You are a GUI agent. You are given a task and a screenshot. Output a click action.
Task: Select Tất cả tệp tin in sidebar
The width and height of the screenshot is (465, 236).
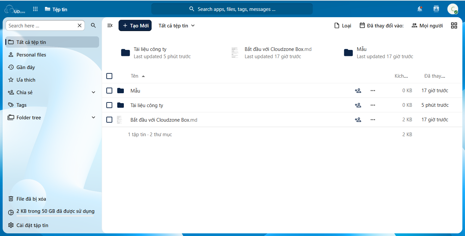point(52,42)
